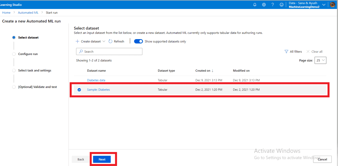This screenshot has height=166, width=338.
Task: Open the settings gear icon
Action: point(264,4)
